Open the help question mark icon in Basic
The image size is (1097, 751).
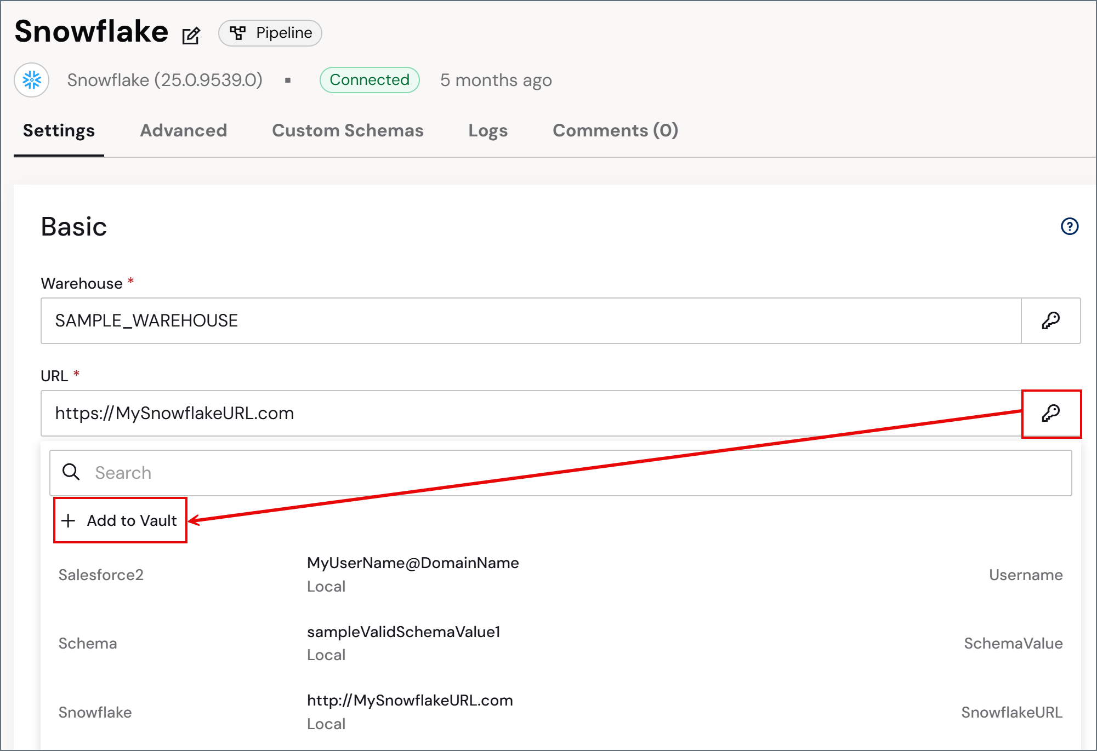(1070, 226)
